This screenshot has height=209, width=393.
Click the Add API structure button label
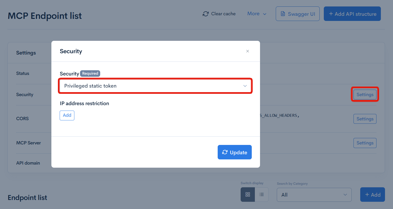point(355,14)
